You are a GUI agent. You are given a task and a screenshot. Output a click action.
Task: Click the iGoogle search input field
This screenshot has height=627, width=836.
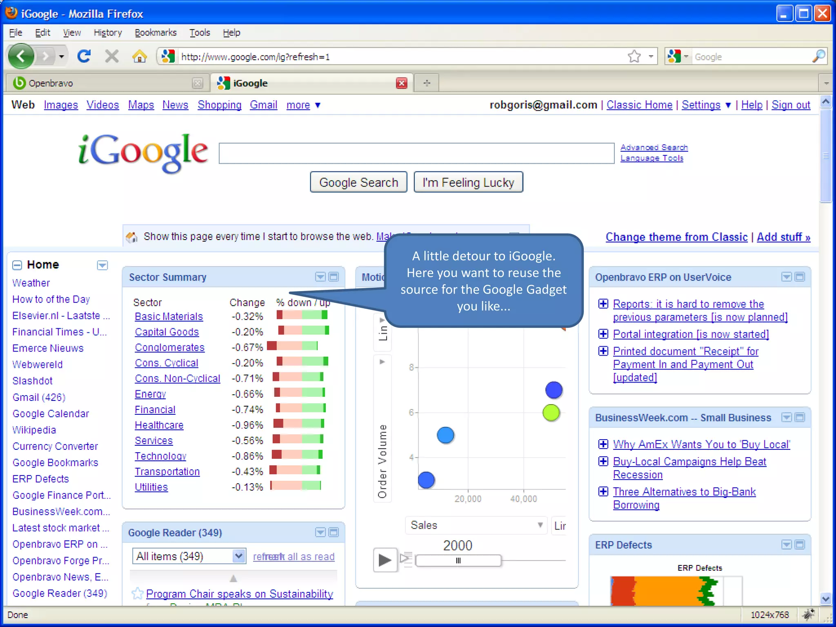tap(416, 153)
